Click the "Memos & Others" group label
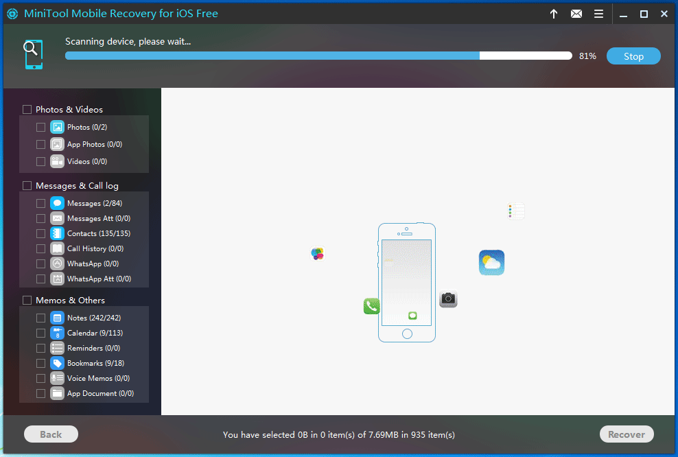This screenshot has height=457, width=678. click(70, 300)
